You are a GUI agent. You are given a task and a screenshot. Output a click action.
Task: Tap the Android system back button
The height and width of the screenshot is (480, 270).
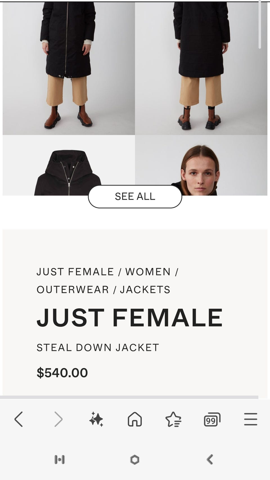[210, 459]
